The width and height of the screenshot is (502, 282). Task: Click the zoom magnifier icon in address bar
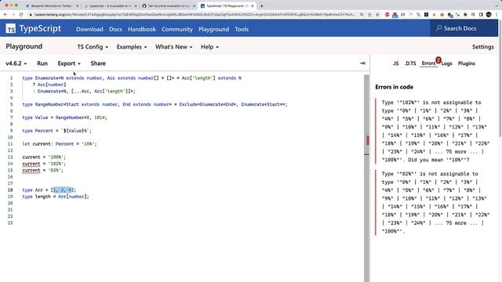coord(362,14)
